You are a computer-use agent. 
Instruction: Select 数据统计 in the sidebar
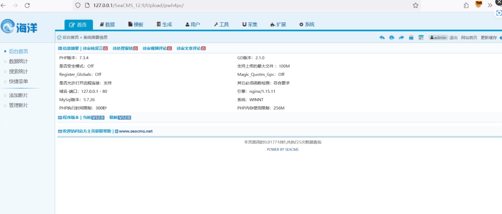point(18,61)
